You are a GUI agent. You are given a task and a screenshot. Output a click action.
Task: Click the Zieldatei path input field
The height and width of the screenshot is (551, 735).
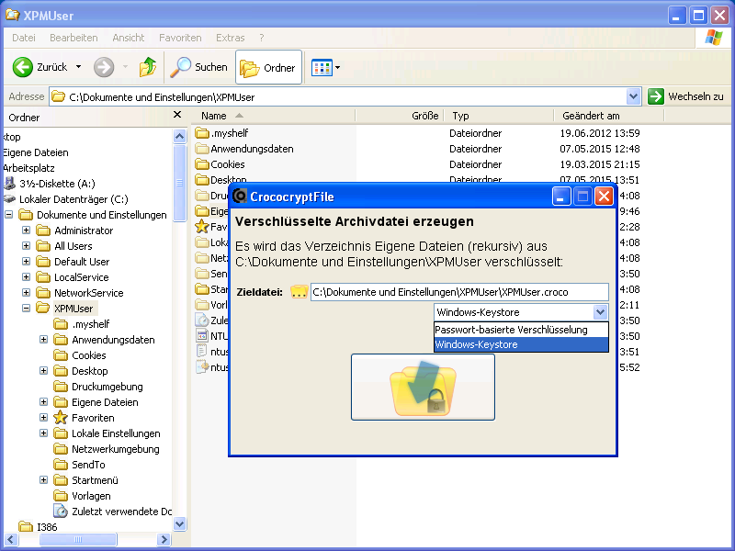(459, 292)
